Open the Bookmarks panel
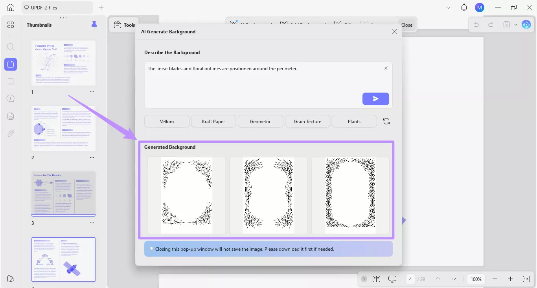Image resolution: width=537 pixels, height=288 pixels. pyautogui.click(x=11, y=82)
